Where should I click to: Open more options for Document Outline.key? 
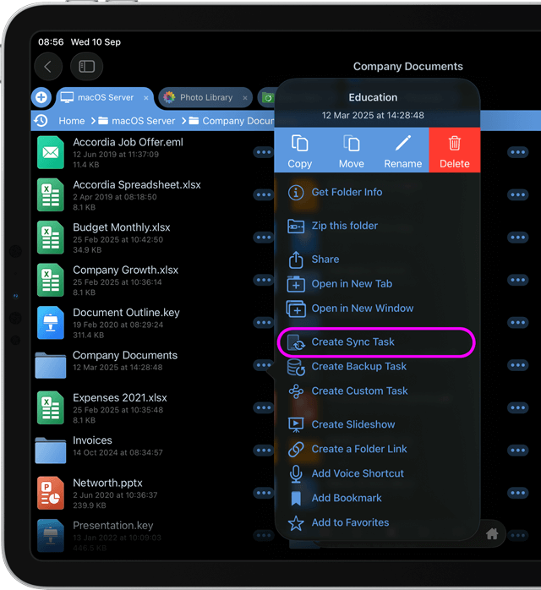[x=263, y=323]
